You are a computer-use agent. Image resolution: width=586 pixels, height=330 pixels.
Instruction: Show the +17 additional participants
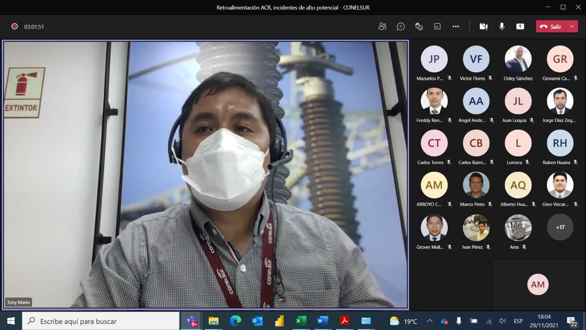pyautogui.click(x=560, y=227)
